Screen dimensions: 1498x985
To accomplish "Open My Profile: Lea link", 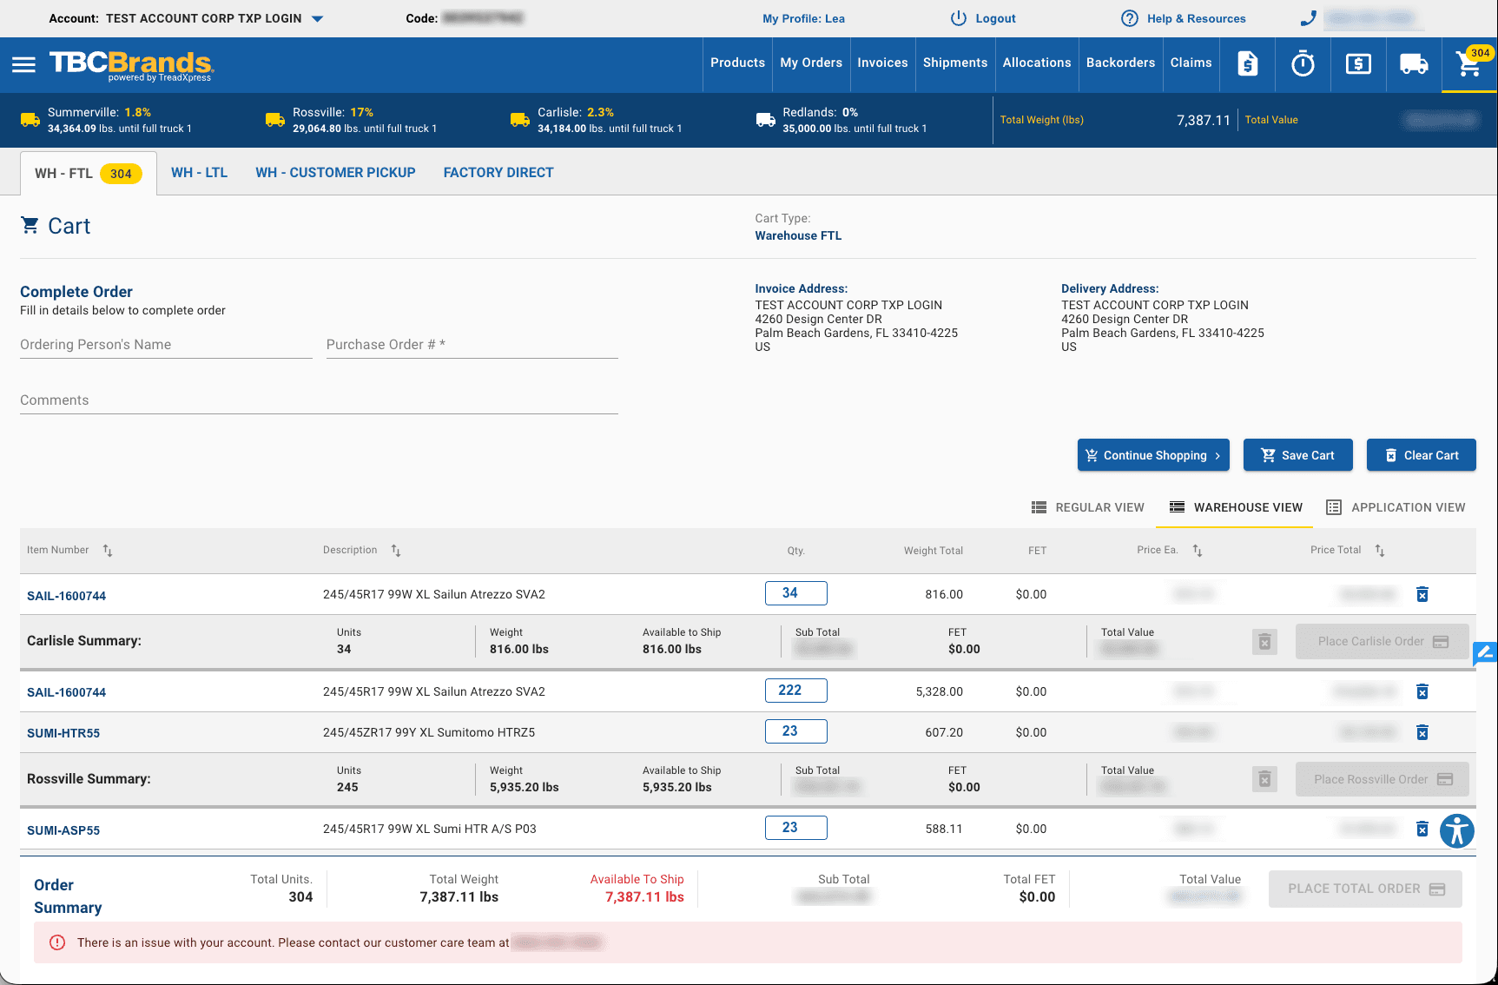I will [803, 18].
